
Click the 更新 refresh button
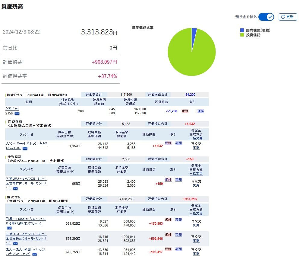pos(288,17)
